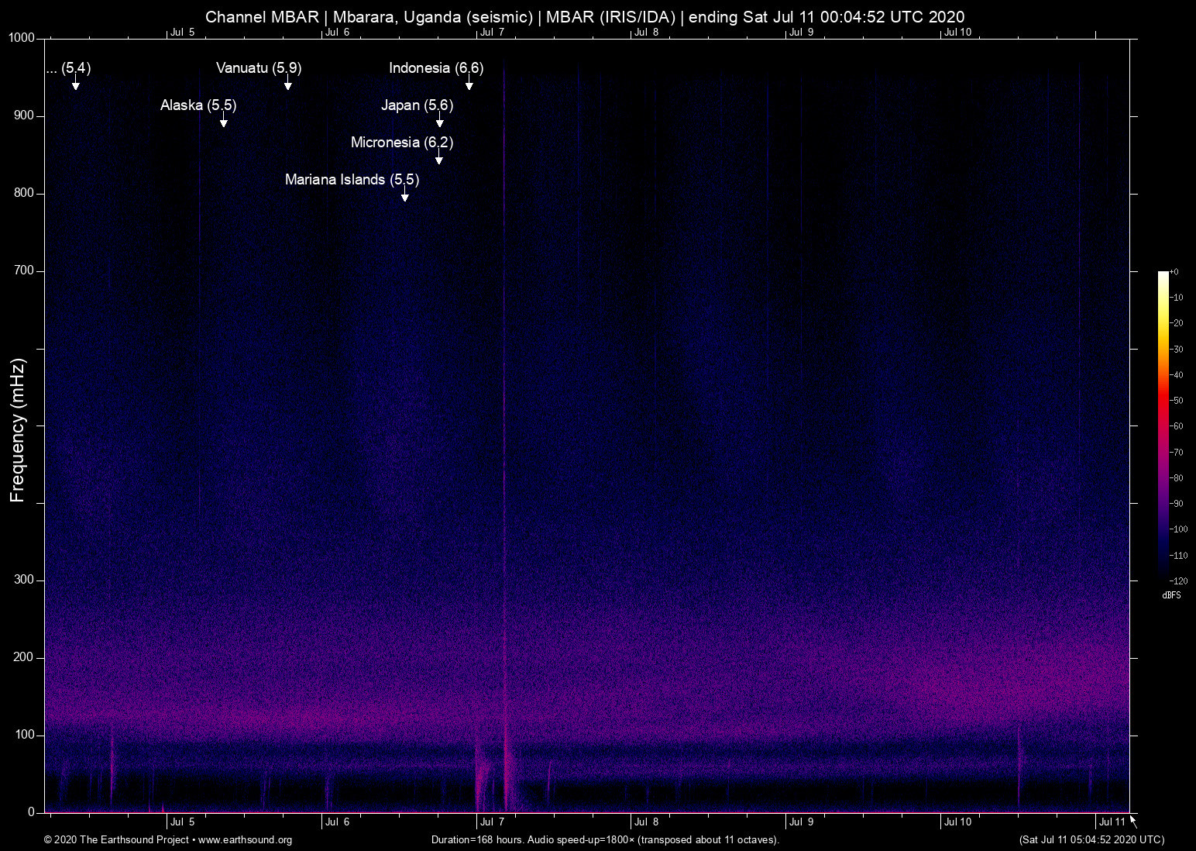This screenshot has height=851, width=1196.
Task: Click the Frequency (mHz) axis title
Action: (18, 430)
